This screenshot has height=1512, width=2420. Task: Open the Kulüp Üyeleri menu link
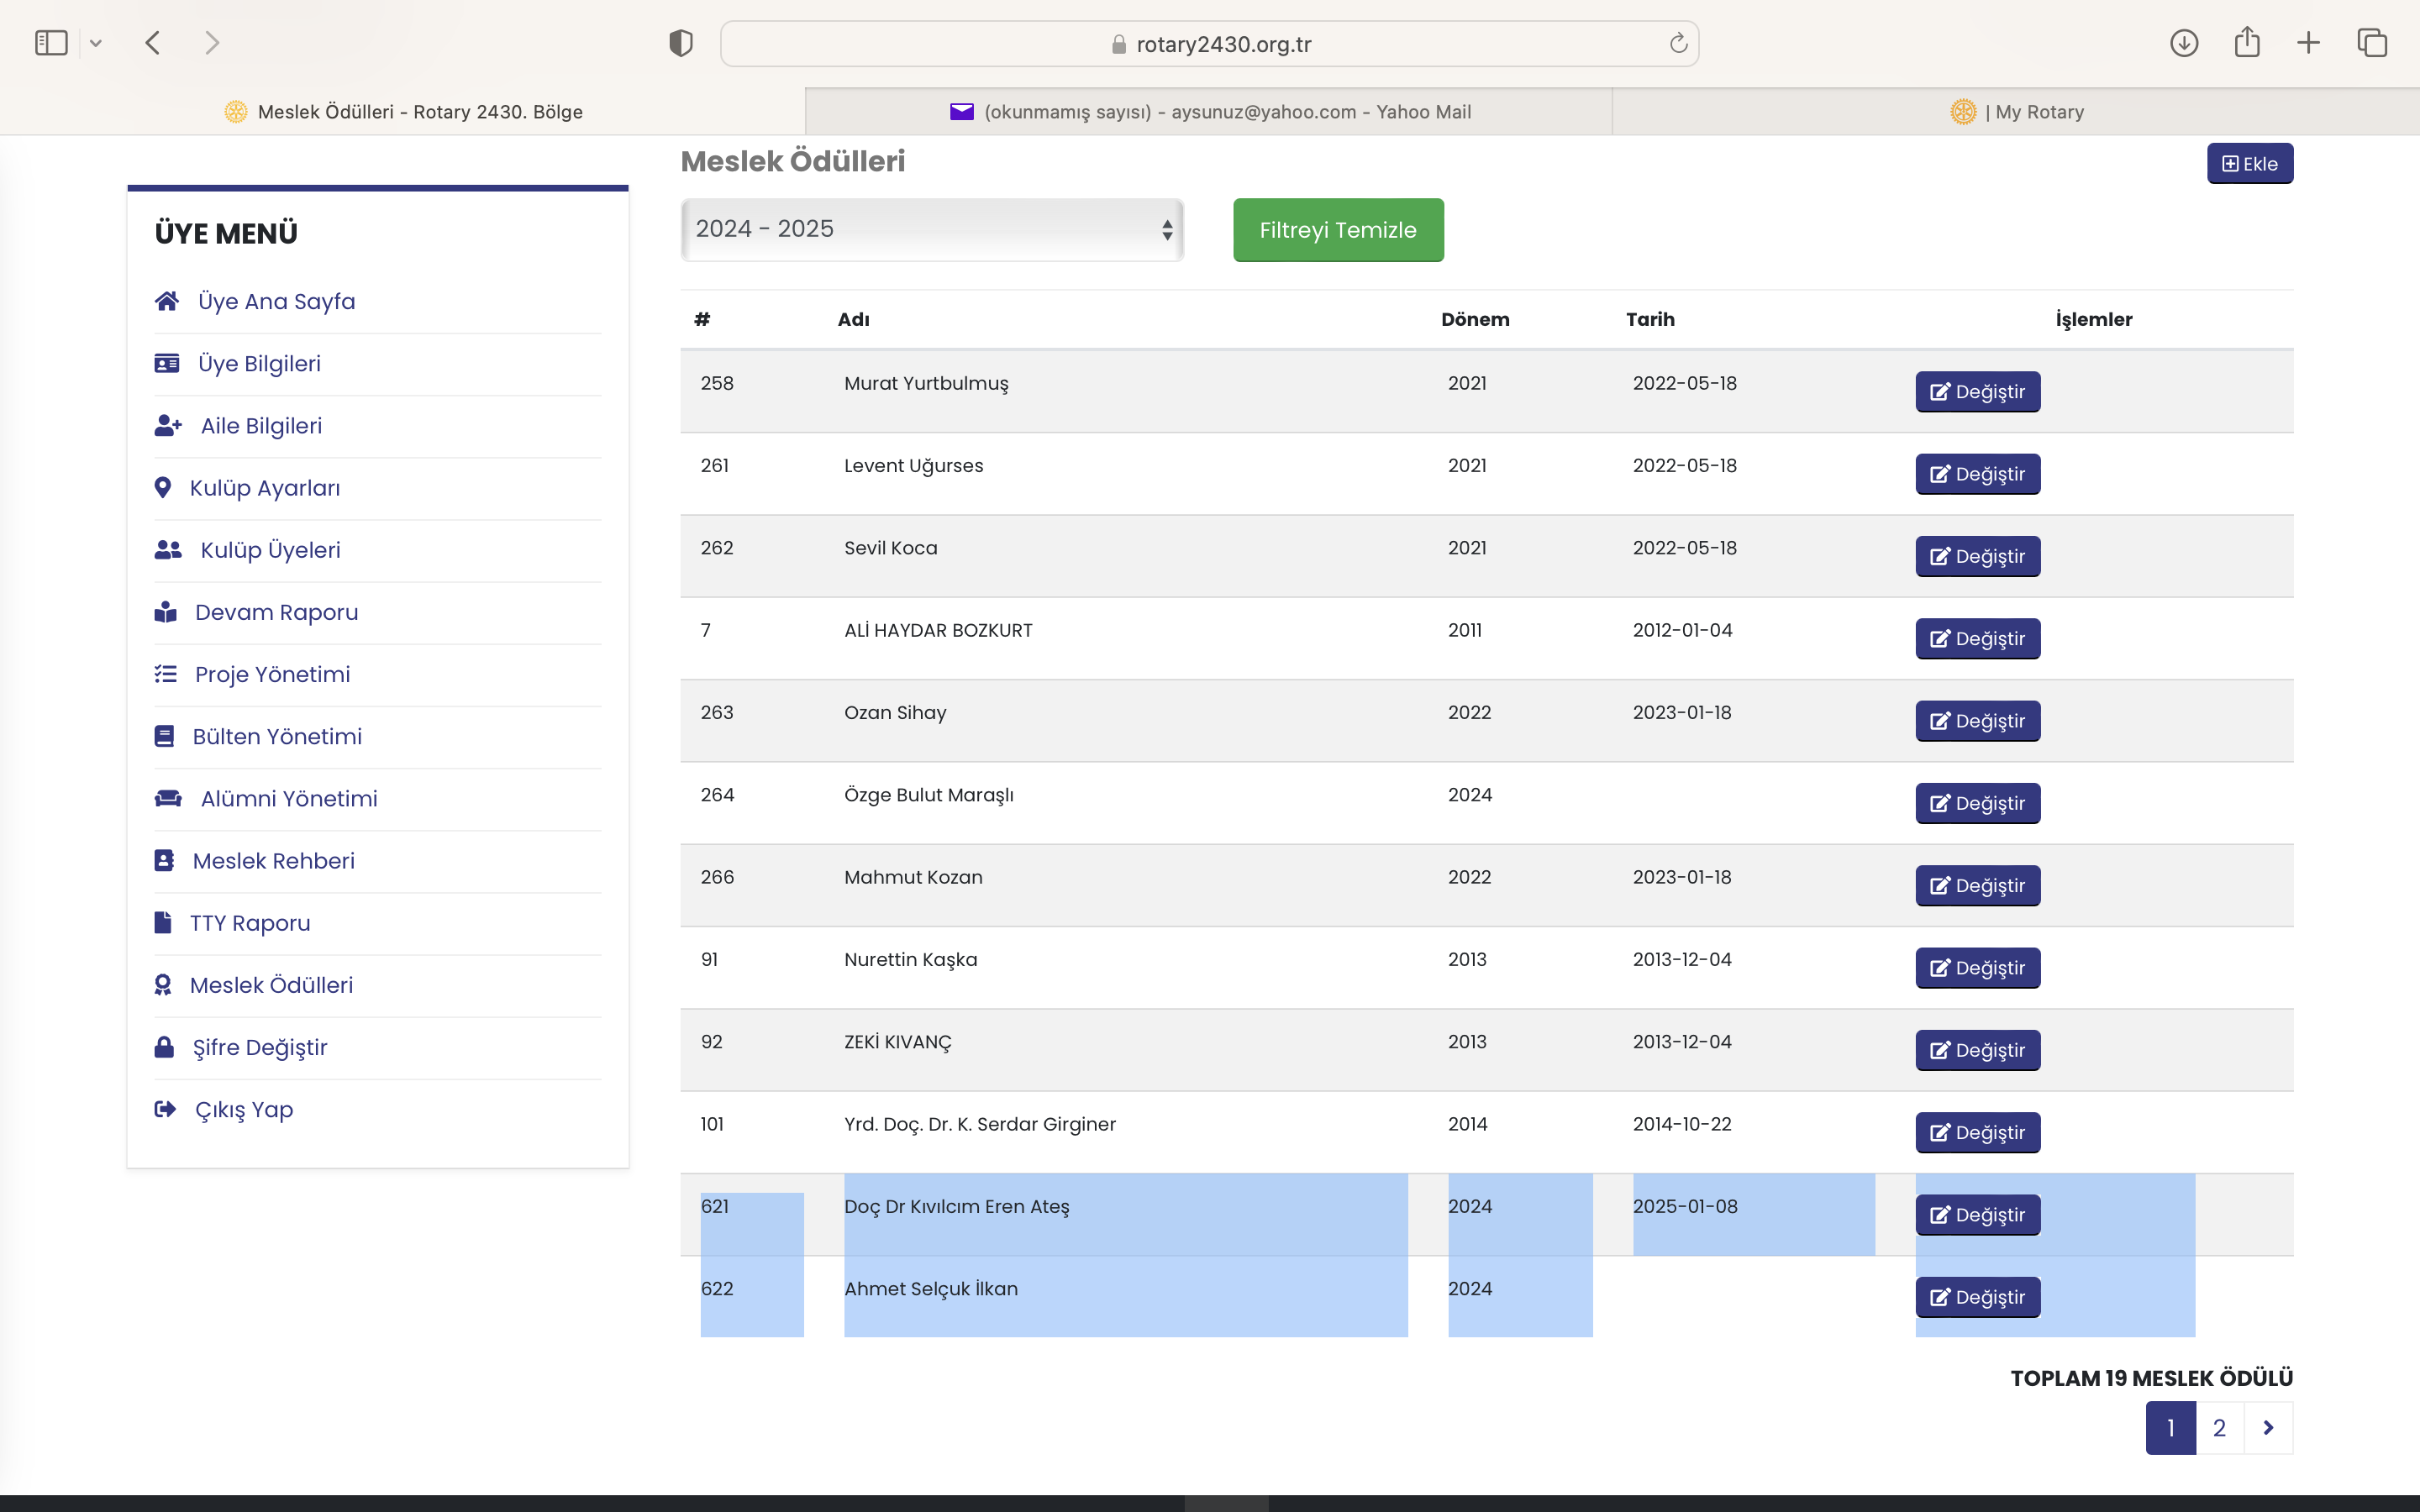point(270,550)
